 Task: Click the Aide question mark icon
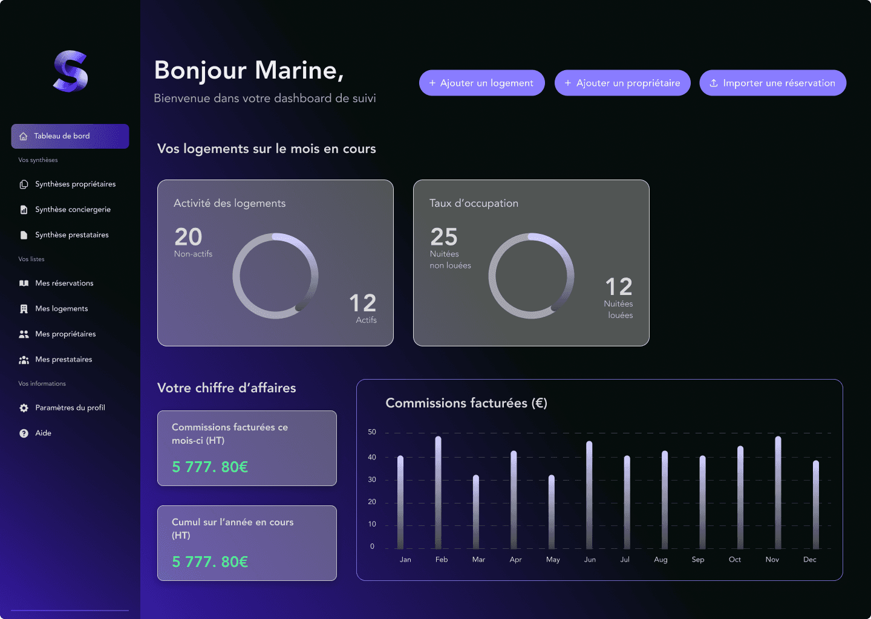24,433
